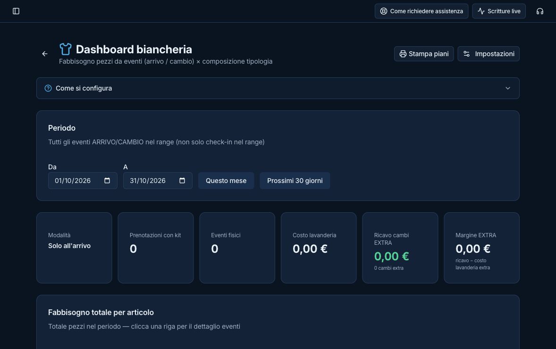Screen dimensions: 556x349
Task: Click the Prenotazioni con kit card
Action: click(x=156, y=248)
